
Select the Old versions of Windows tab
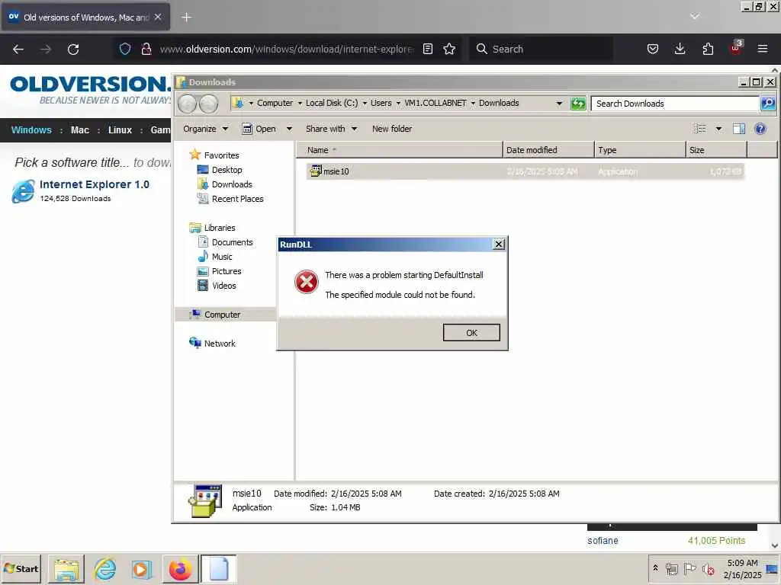(x=85, y=17)
